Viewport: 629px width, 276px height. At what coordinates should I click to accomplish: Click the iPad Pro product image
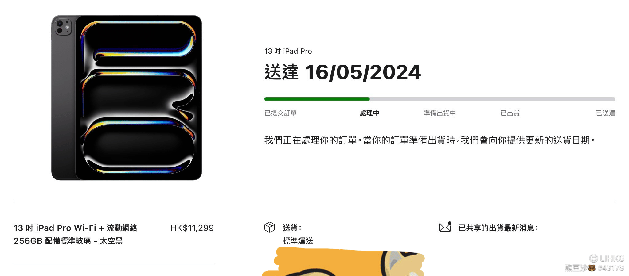coord(127,98)
